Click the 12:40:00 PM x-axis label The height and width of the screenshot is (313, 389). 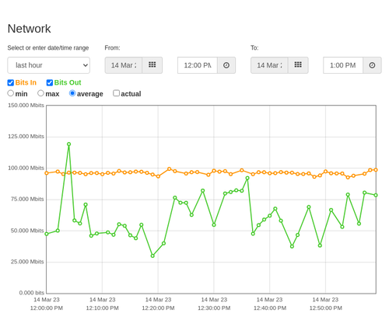pos(270,308)
